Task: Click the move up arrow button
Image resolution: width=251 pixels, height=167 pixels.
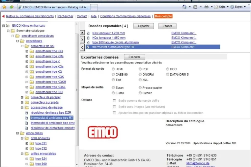Action: pyautogui.click(x=82, y=33)
